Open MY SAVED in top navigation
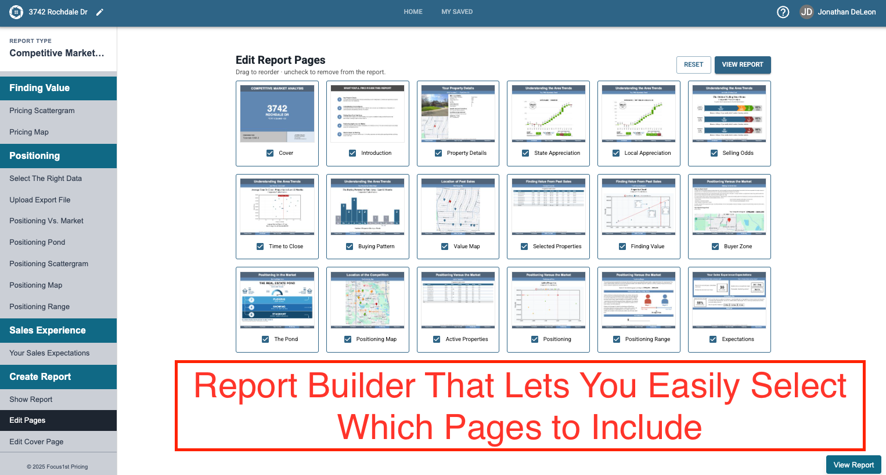This screenshot has width=886, height=475. coord(457,12)
